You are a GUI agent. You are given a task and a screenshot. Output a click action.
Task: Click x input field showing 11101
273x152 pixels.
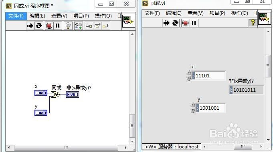[x=210, y=75]
